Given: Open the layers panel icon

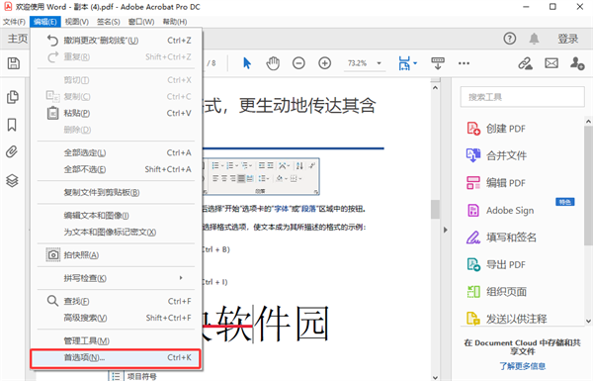Looking at the screenshot, I should click(x=12, y=181).
